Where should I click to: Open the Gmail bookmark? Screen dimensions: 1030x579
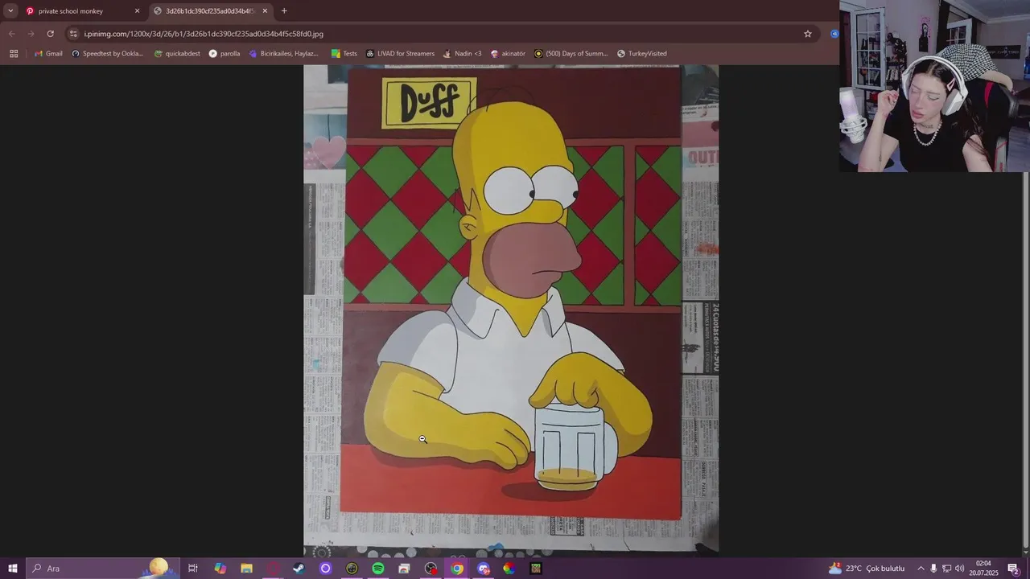48,54
